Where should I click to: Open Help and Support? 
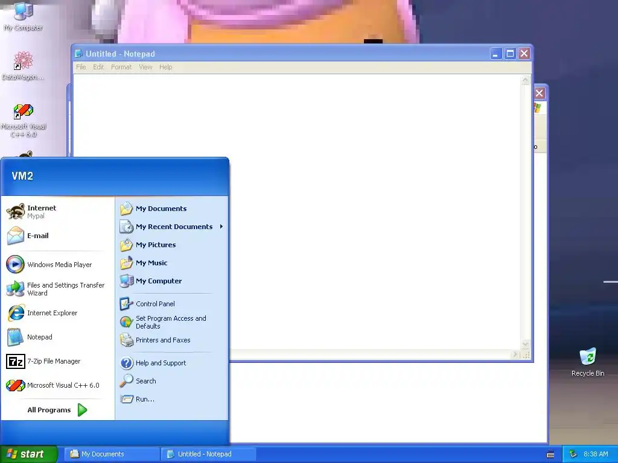(x=172, y=363)
